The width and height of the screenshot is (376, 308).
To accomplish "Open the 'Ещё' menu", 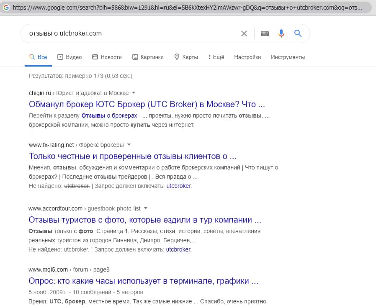I will (216, 57).
